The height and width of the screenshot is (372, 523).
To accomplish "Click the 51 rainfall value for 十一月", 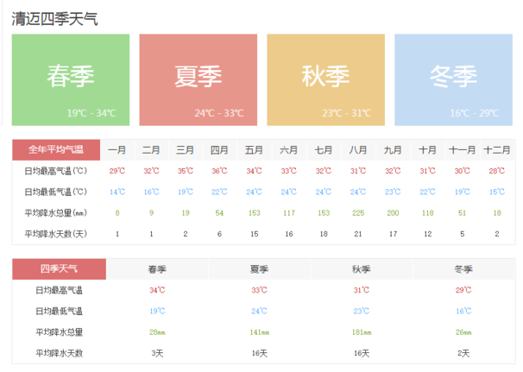I will click(462, 213).
